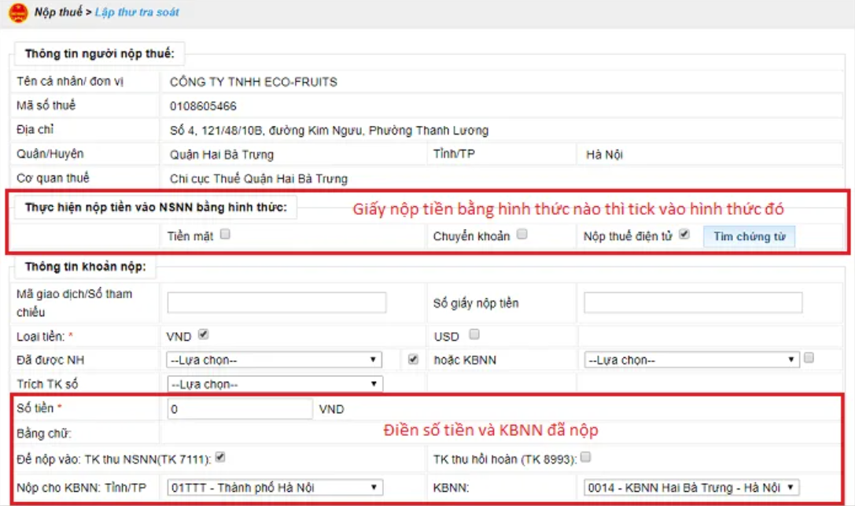Toggle TK thu NSNN (TK 7111) checkbox
The height and width of the screenshot is (506, 855).
(221, 457)
